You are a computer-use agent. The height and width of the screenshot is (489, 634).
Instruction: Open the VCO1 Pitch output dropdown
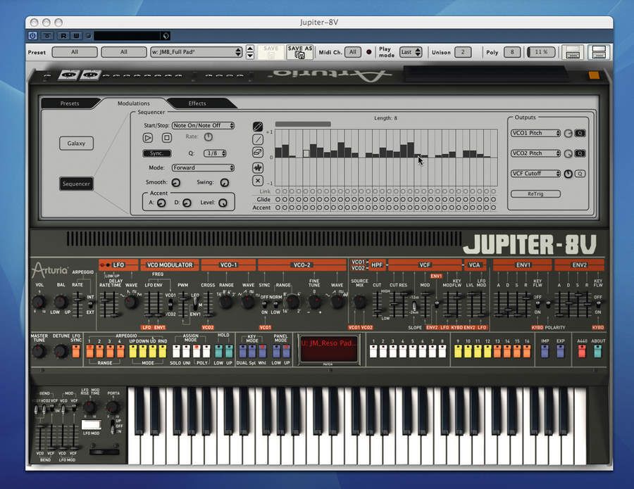tap(536, 133)
